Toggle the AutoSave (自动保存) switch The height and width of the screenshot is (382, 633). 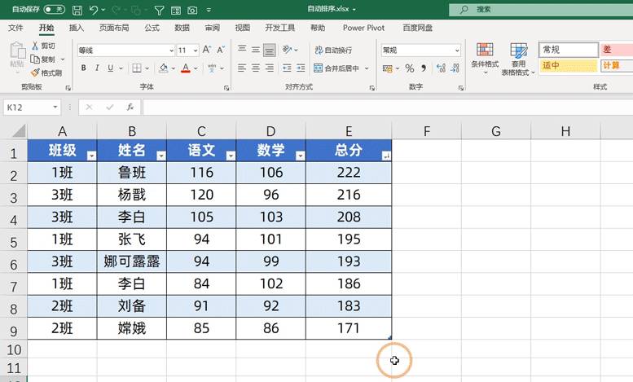(x=54, y=9)
